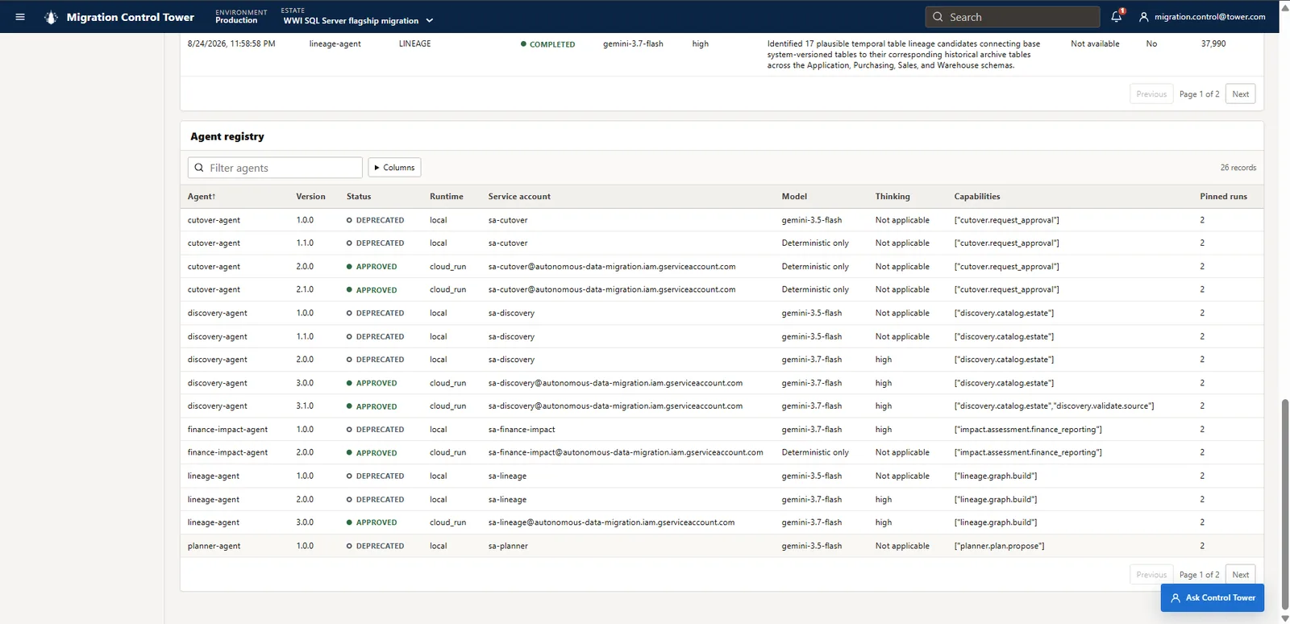Click the scrollbar down arrow
Screen dimensions: 1290x624
pyautogui.click(x=1285, y=618)
